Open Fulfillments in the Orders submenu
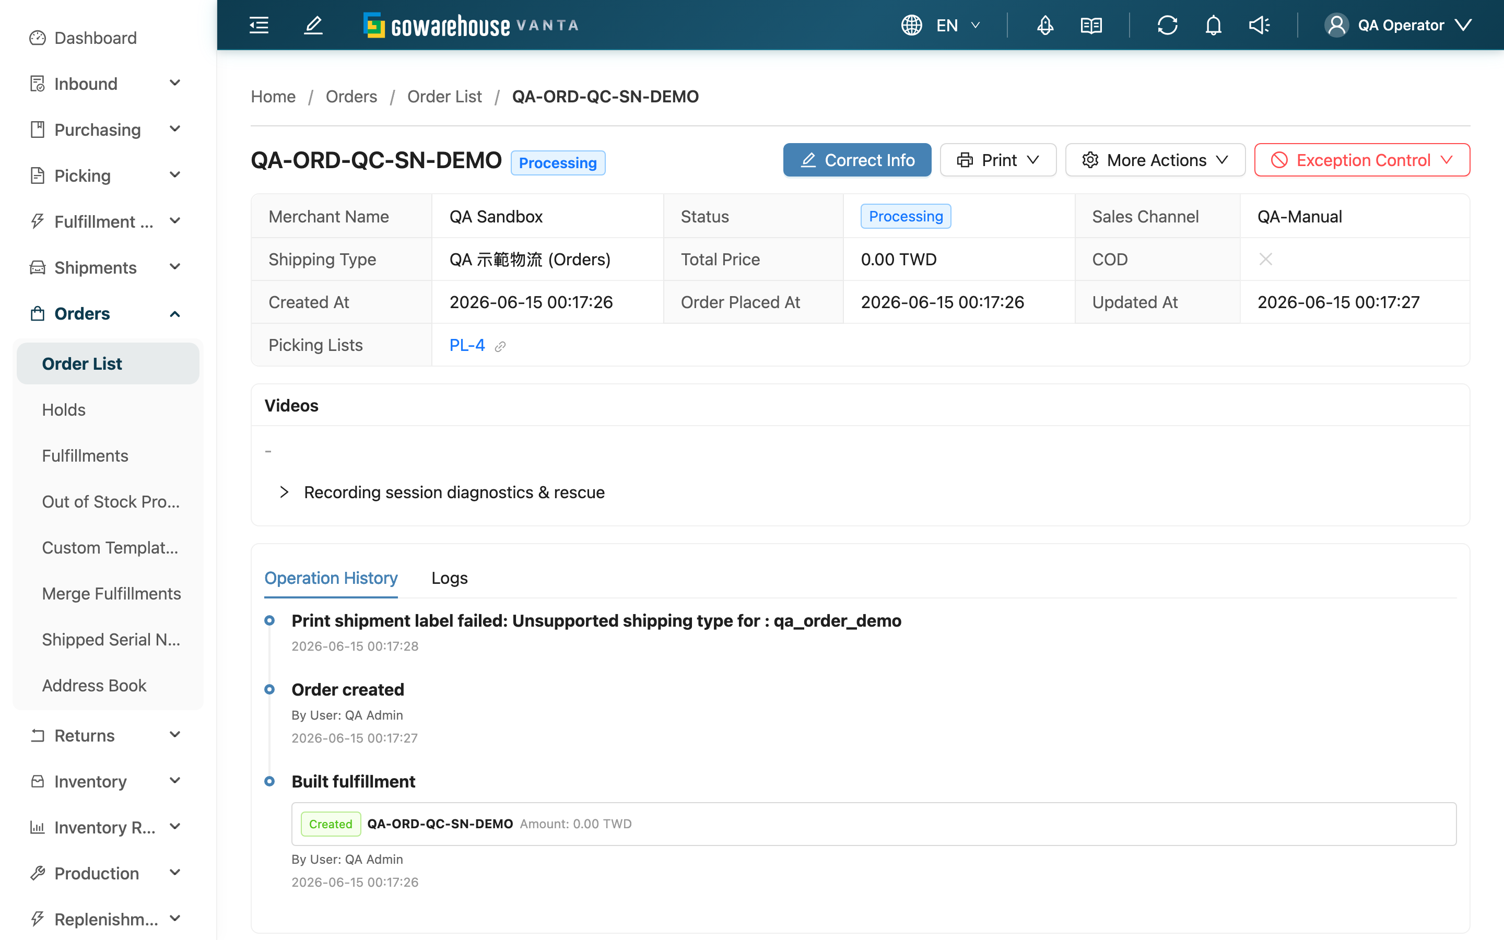 [x=108, y=456]
